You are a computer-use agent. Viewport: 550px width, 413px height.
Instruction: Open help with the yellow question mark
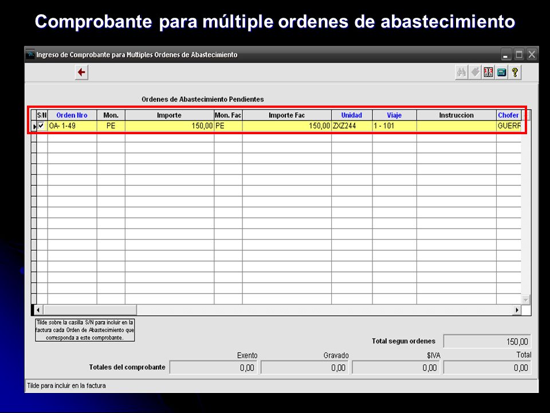point(515,73)
